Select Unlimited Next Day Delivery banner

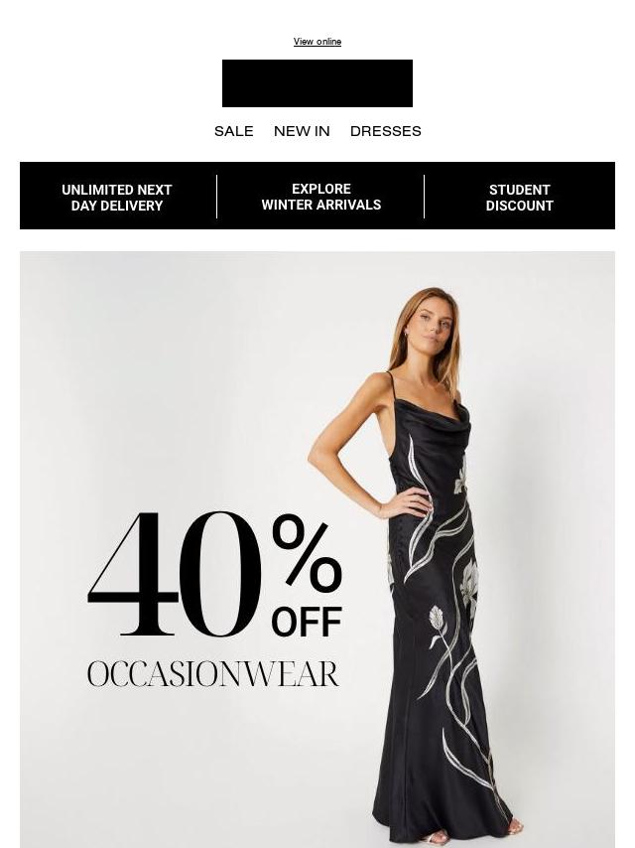pyautogui.click(x=117, y=198)
